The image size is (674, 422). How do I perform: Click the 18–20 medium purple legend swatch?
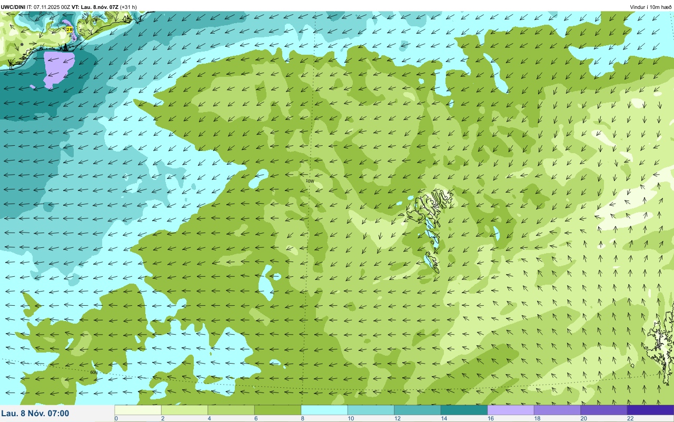tap(557, 410)
